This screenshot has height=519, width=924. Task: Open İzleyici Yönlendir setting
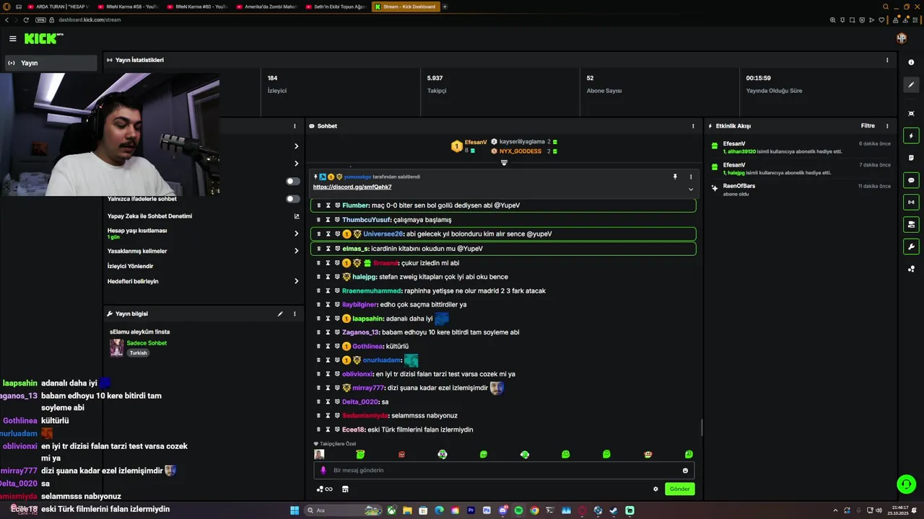point(130,266)
